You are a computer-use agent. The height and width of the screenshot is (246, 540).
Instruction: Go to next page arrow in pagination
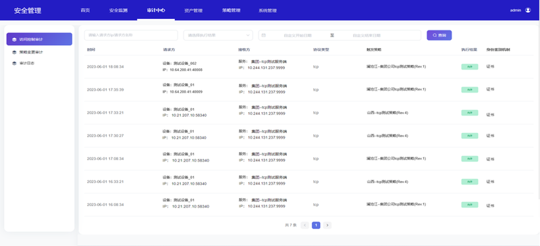(x=327, y=225)
